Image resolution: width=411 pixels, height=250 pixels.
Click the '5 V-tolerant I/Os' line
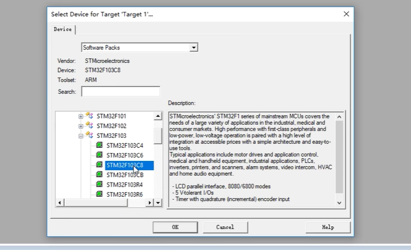[193, 193]
